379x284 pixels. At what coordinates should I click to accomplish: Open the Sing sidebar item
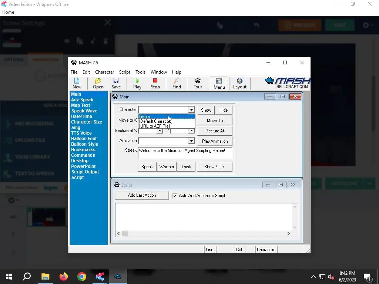[76, 128]
